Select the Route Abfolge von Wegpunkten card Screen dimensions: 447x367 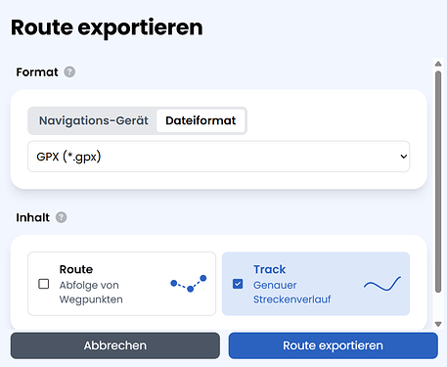[121, 284]
